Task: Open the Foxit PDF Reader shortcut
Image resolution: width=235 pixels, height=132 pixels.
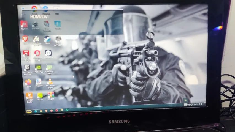Action: point(29,98)
